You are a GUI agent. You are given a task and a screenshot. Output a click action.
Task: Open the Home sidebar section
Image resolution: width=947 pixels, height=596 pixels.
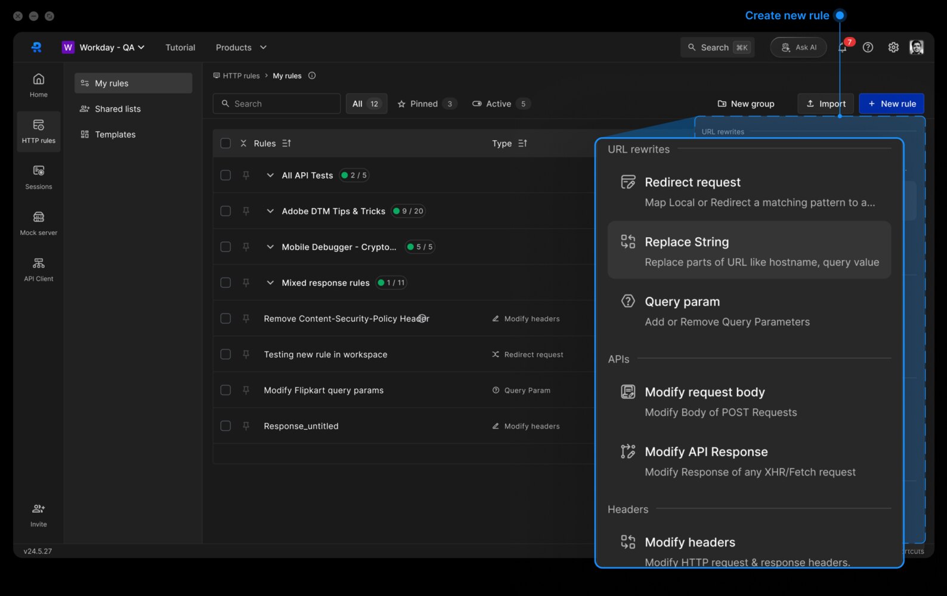pyautogui.click(x=39, y=85)
